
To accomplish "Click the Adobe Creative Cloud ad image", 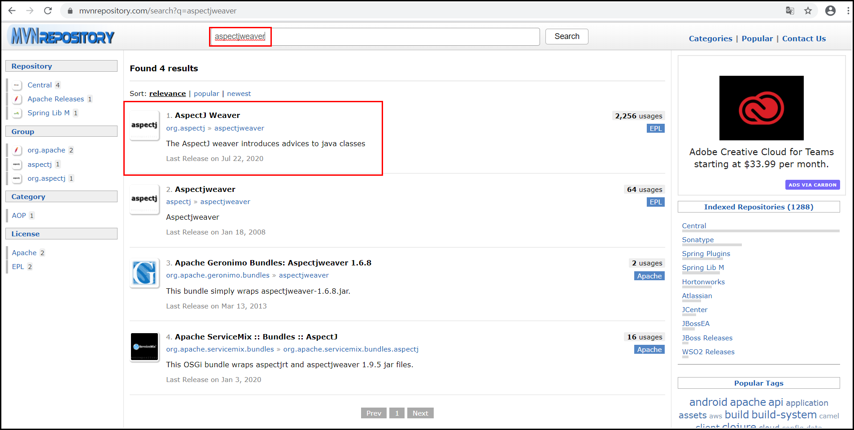I will click(x=761, y=108).
